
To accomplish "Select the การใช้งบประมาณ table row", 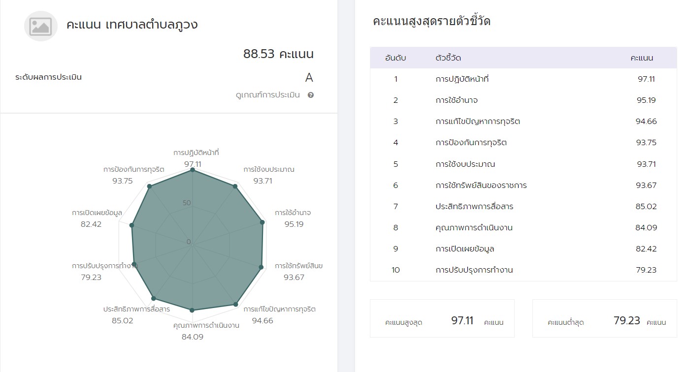I will click(x=524, y=164).
